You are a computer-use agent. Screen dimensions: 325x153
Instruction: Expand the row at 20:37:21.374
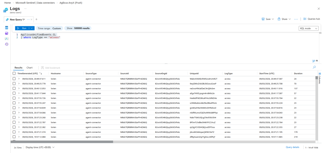click(19, 132)
